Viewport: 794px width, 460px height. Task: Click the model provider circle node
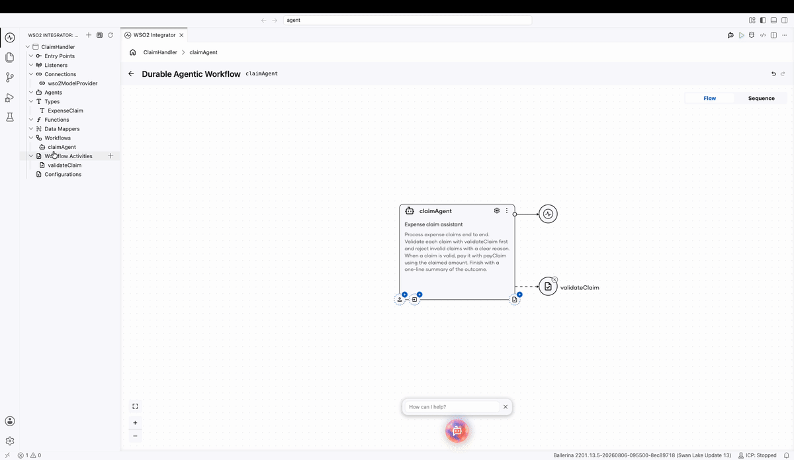coord(548,214)
